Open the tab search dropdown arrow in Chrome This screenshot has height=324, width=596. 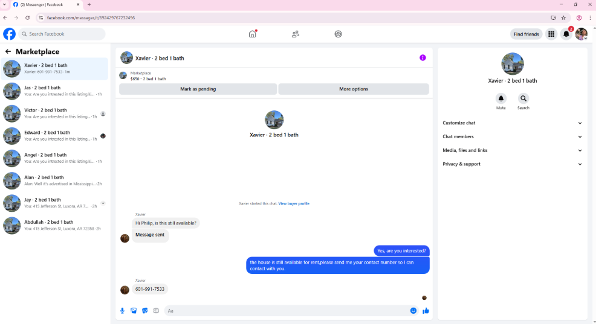click(x=5, y=5)
